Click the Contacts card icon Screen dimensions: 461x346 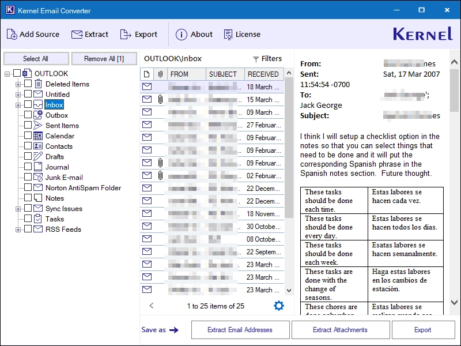pyautogui.click(x=38, y=146)
